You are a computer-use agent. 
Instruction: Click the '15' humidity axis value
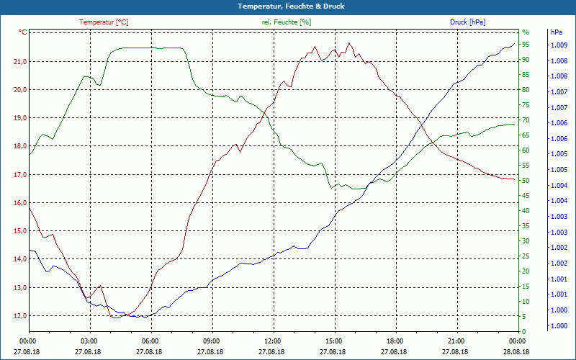[x=526, y=287]
